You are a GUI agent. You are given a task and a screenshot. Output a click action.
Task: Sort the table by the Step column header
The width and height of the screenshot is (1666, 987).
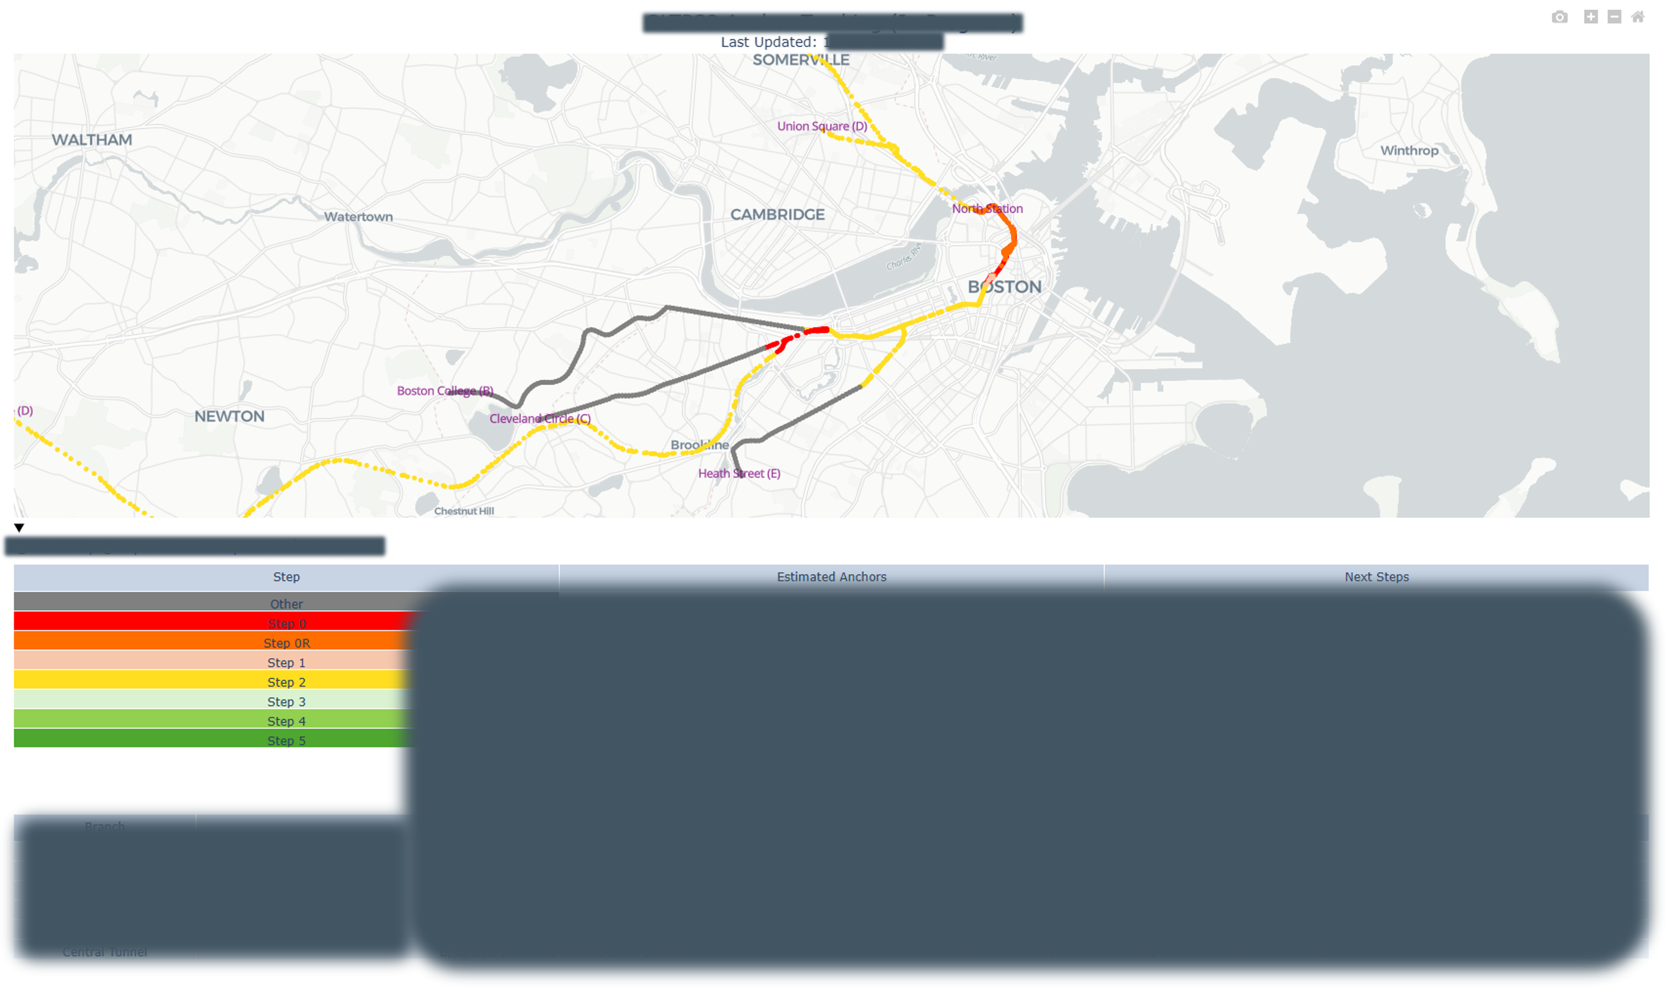(x=287, y=576)
